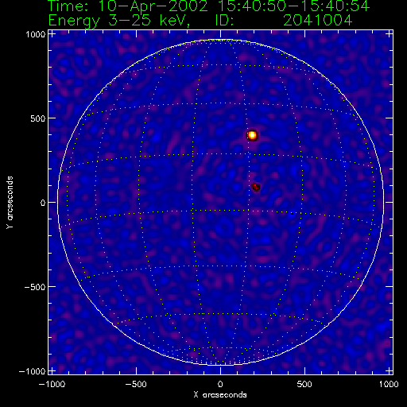The width and height of the screenshot is (407, 407).
Task: Click the 0 label on Y axis
Action: (43, 203)
